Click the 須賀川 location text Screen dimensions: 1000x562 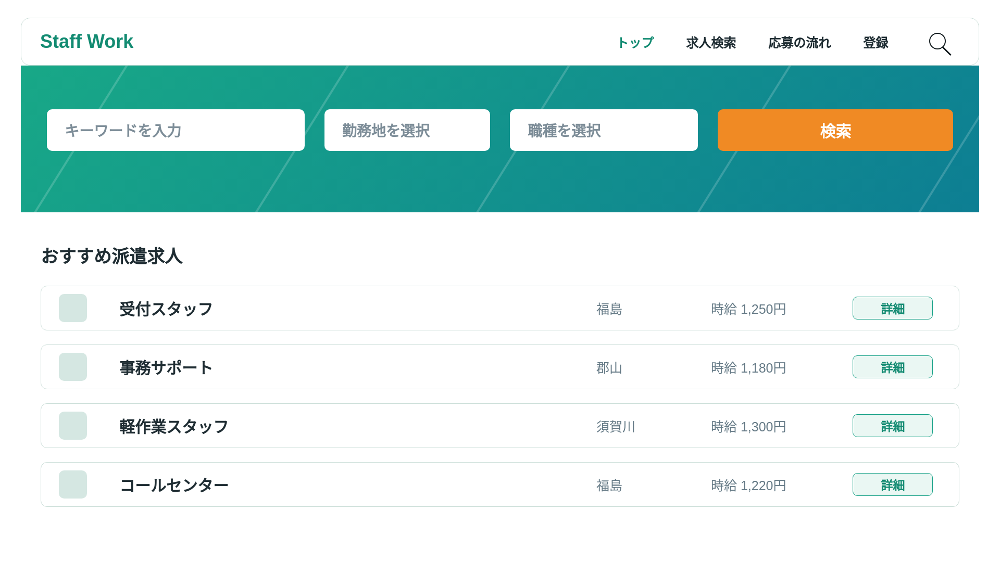coord(616,427)
